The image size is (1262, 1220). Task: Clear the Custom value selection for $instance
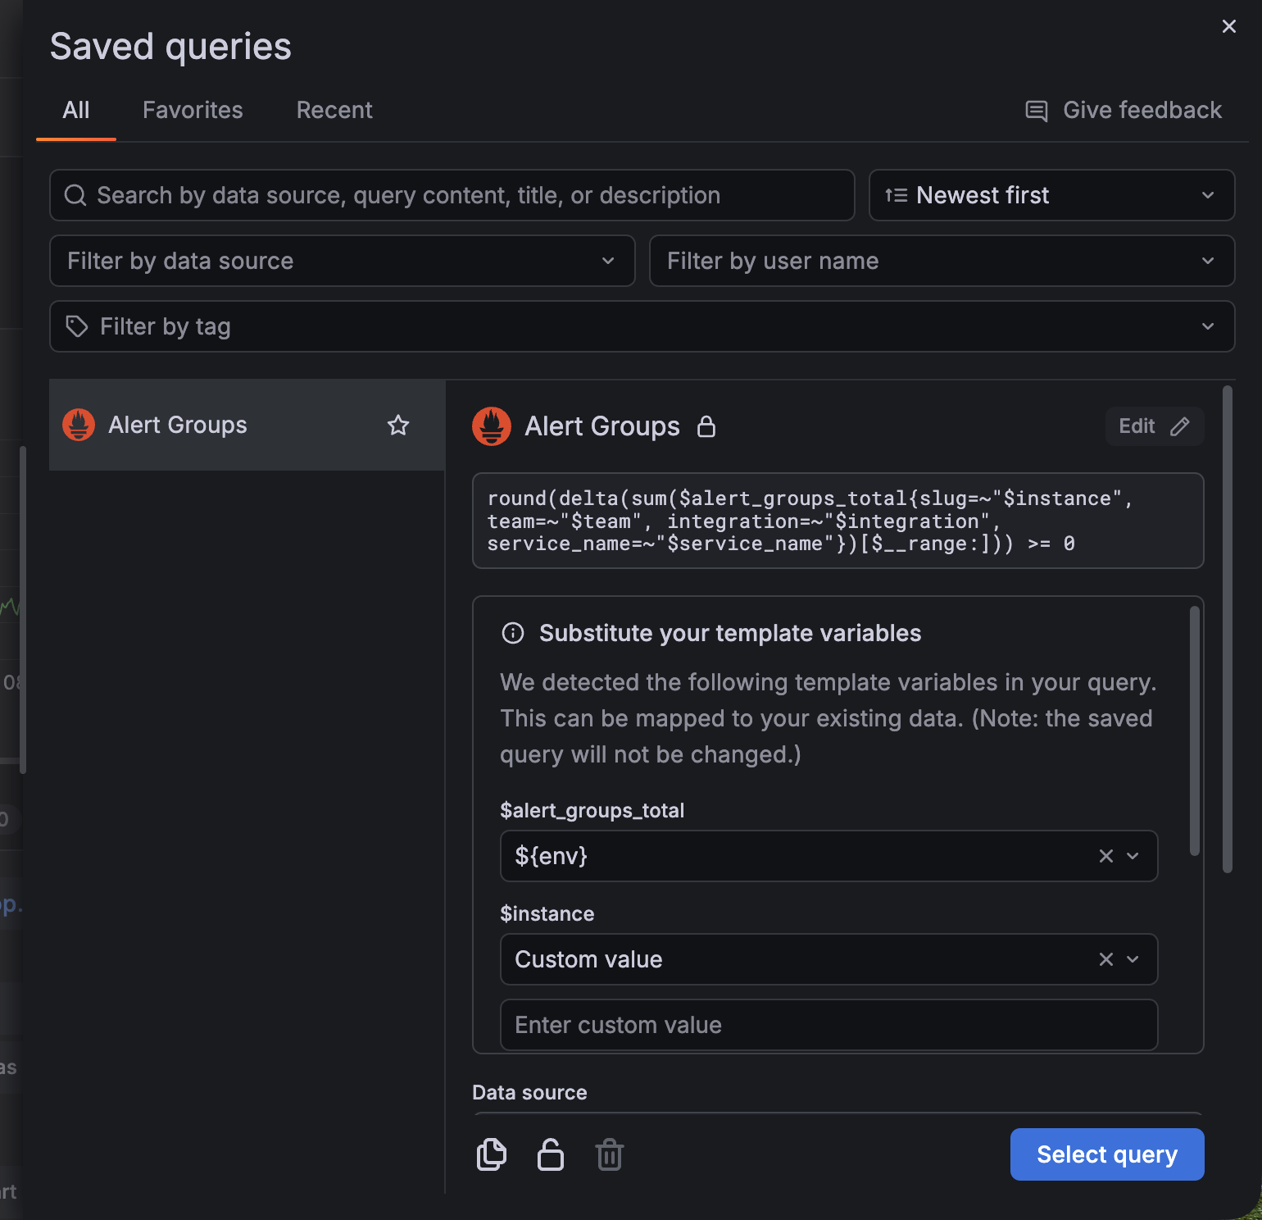pos(1105,959)
